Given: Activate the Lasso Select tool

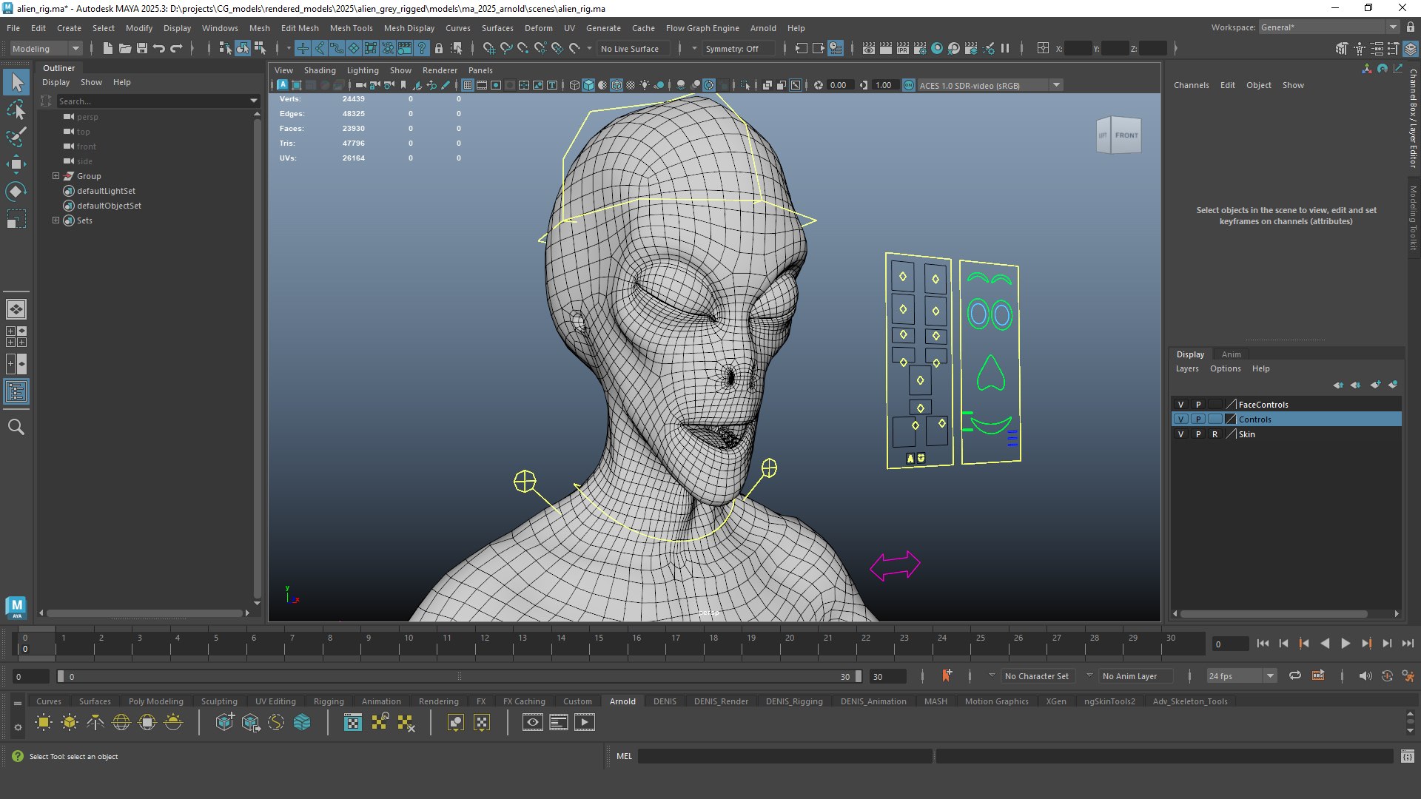Looking at the screenshot, I should tap(16, 110).
